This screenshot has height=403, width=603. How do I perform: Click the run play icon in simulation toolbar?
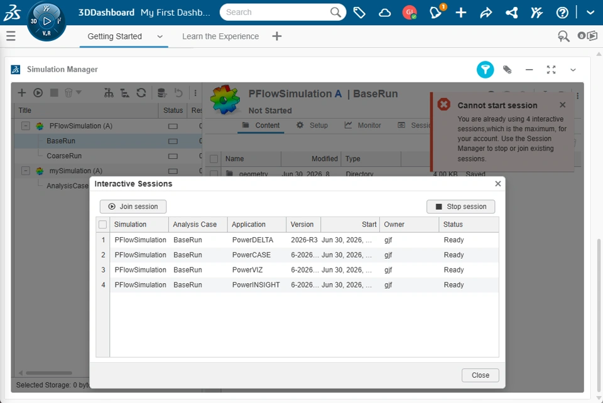(38, 92)
